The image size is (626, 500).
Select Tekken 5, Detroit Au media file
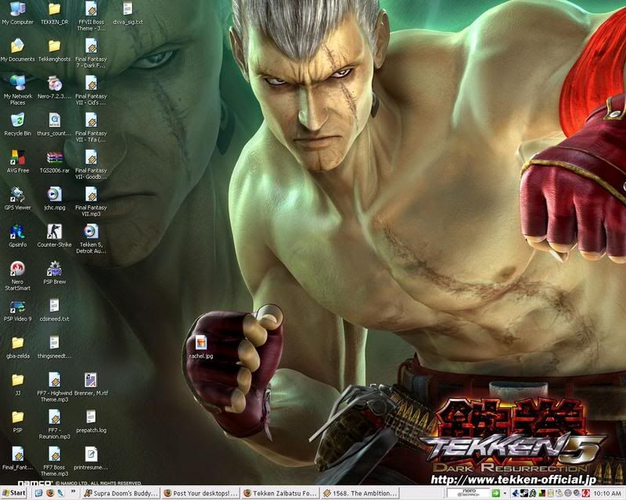click(91, 239)
